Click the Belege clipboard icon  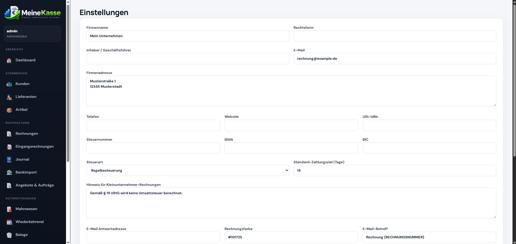tap(9, 235)
